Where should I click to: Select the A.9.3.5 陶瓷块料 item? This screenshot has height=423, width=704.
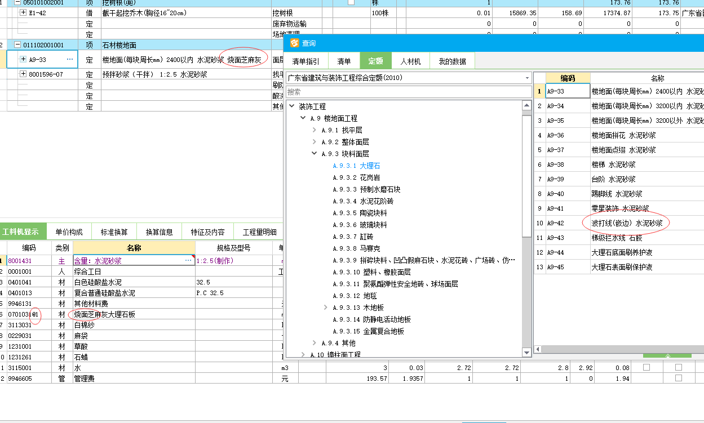point(360,213)
